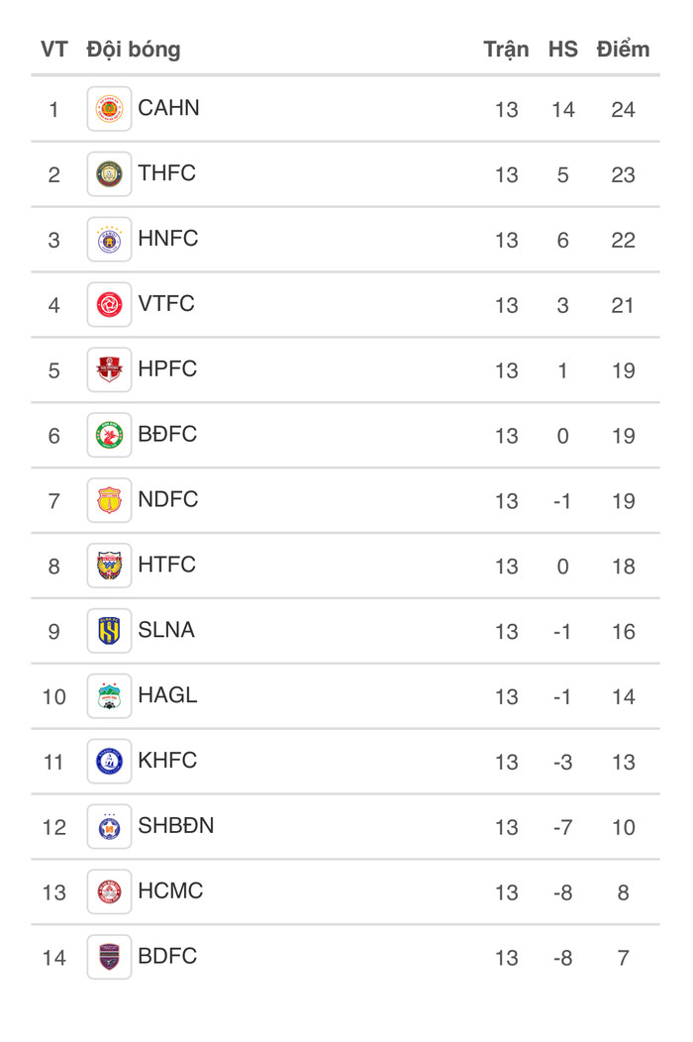The width and height of the screenshot is (693, 1042).
Task: Select the BĐFC green club logo
Action: click(x=109, y=435)
